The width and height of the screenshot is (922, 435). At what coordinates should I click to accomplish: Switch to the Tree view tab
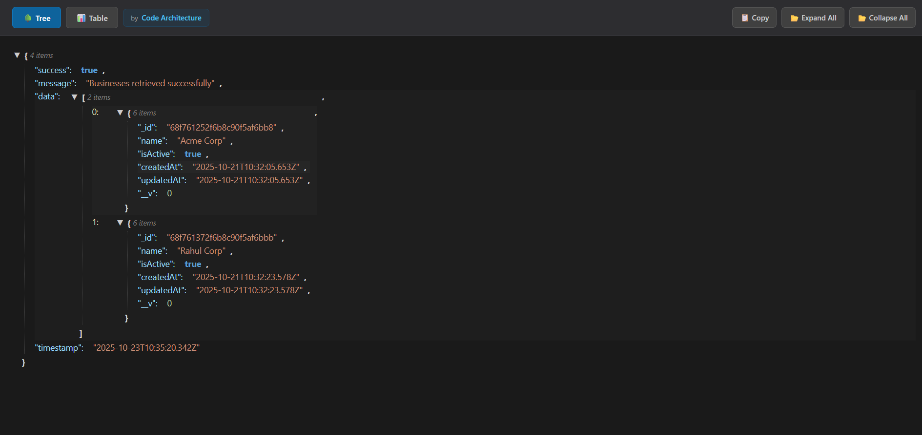[37, 18]
